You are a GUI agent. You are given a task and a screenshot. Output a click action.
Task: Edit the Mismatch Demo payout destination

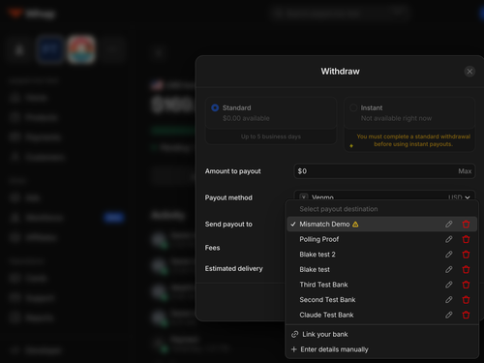(x=449, y=224)
